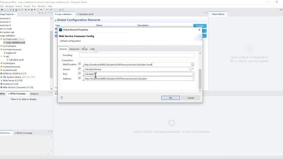
Task: Confirm dialog with OK button
Action: [x=171, y=98]
